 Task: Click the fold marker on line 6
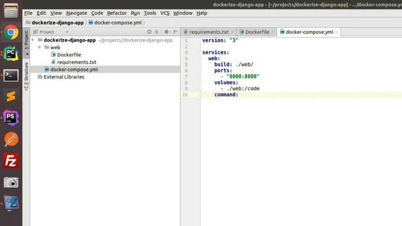tap(200, 71)
